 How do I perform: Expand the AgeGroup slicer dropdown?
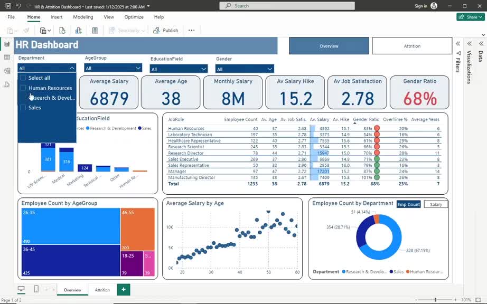[138, 68]
